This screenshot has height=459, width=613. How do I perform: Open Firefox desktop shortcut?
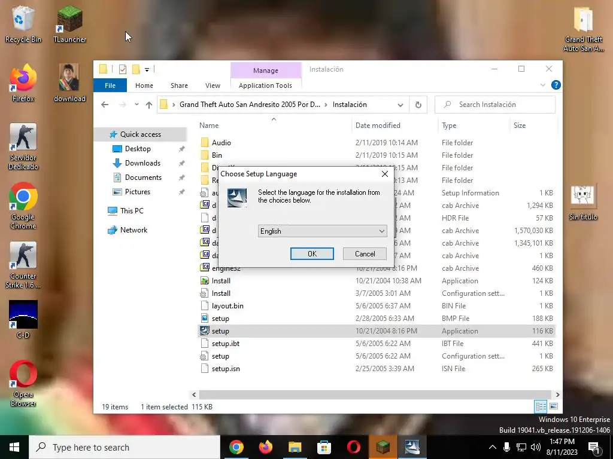pos(23,83)
